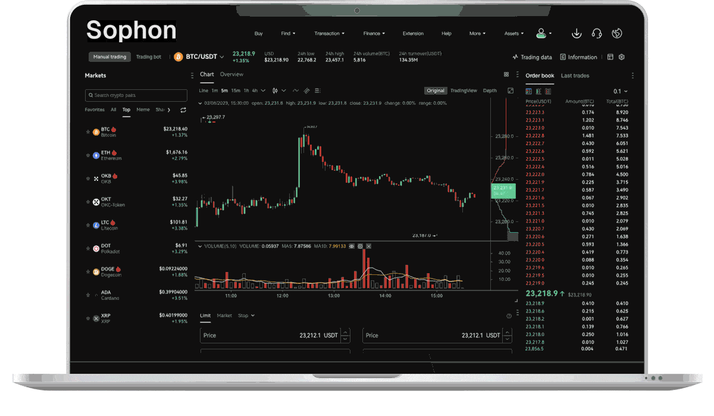Image resolution: width=714 pixels, height=416 pixels.
Task: Click the chart list settings icon
Action: (318, 90)
